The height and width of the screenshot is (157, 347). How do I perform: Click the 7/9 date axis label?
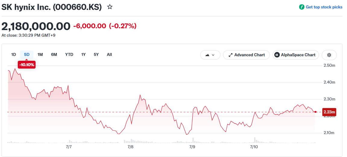coord(192,147)
